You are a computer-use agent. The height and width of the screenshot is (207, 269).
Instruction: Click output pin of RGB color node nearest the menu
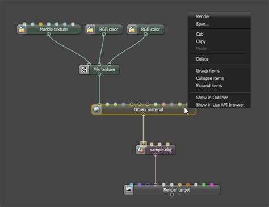point(145,34)
